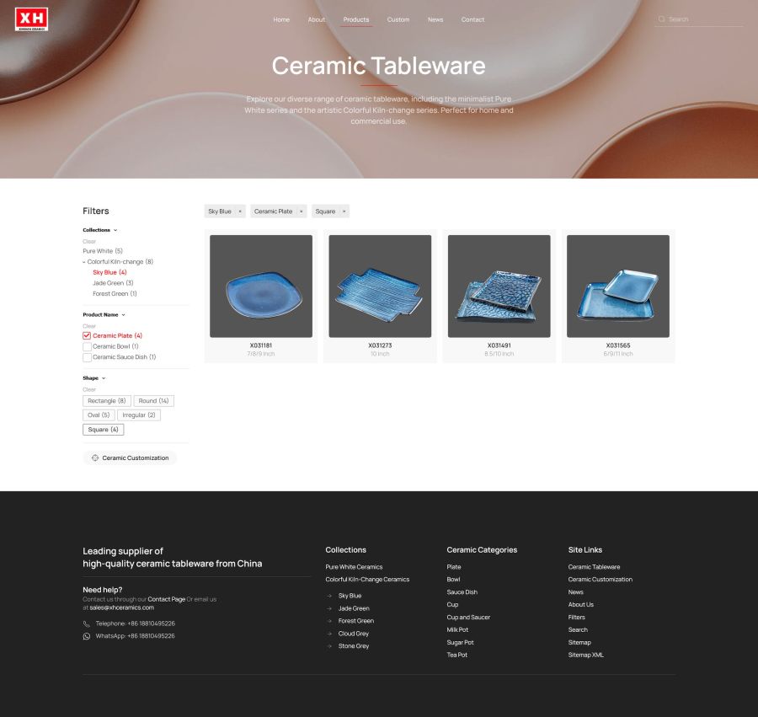Uncheck the Ceramic Plate checkbox
The height and width of the screenshot is (717, 758).
click(87, 335)
